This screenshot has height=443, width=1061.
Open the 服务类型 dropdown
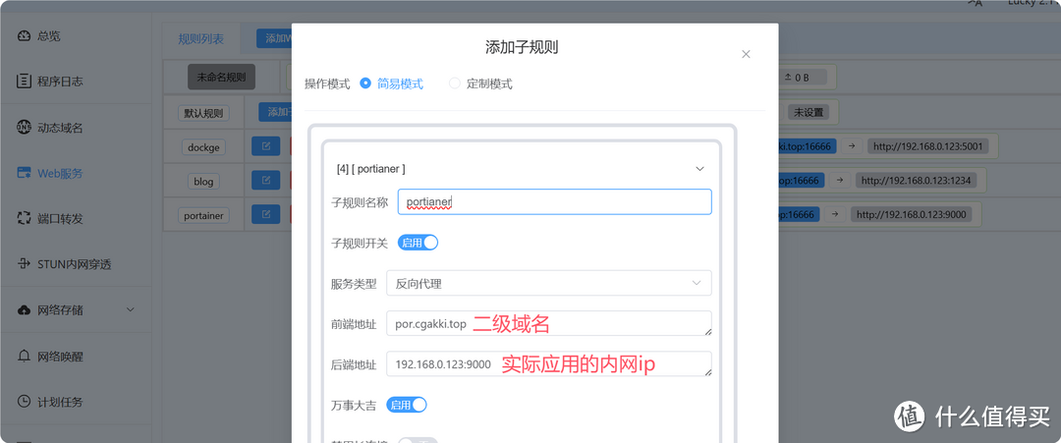pyautogui.click(x=549, y=284)
